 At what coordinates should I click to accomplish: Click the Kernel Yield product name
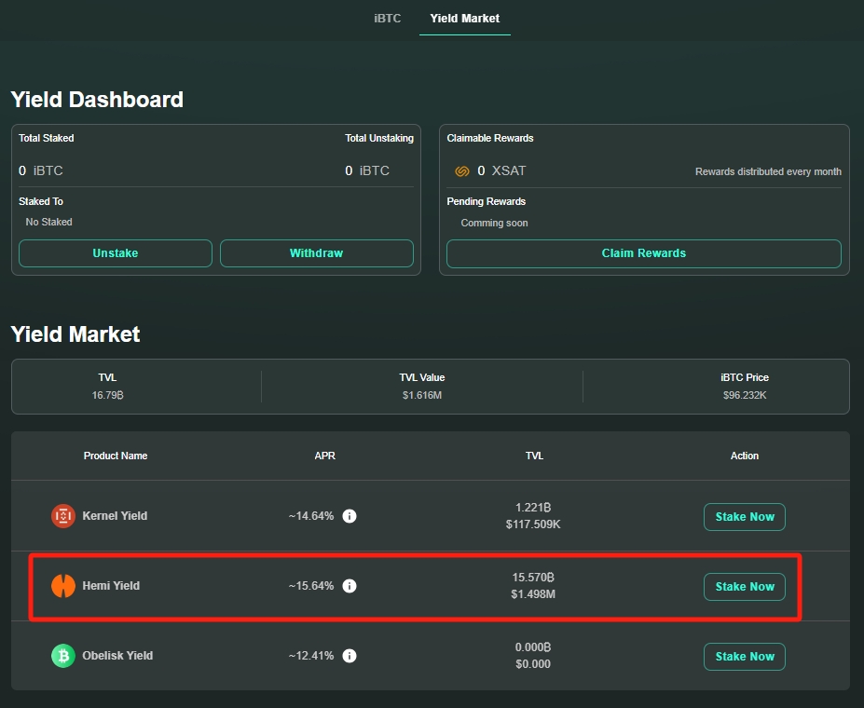tap(115, 516)
